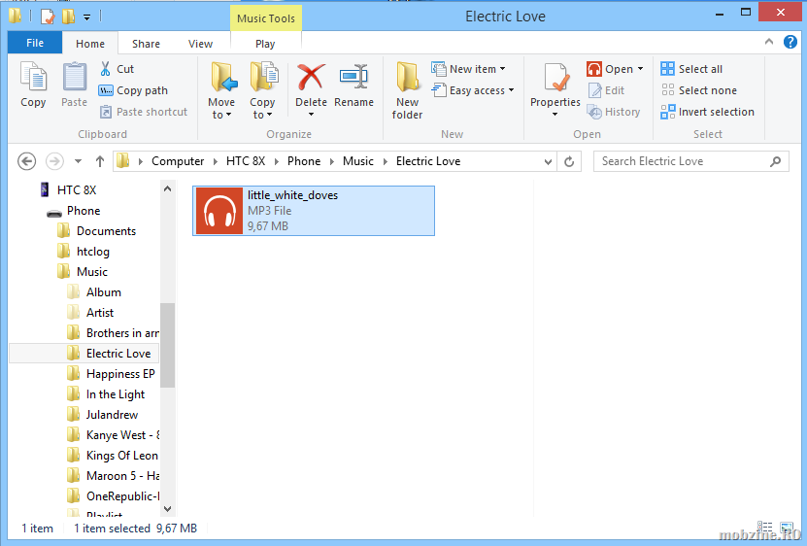This screenshot has height=546, width=807.
Task: View file History
Action: pos(614,112)
